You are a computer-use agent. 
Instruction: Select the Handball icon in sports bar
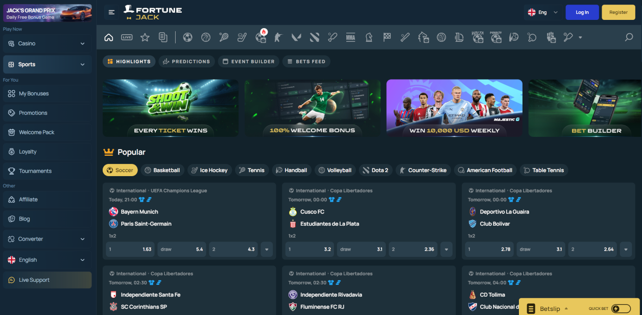click(514, 37)
